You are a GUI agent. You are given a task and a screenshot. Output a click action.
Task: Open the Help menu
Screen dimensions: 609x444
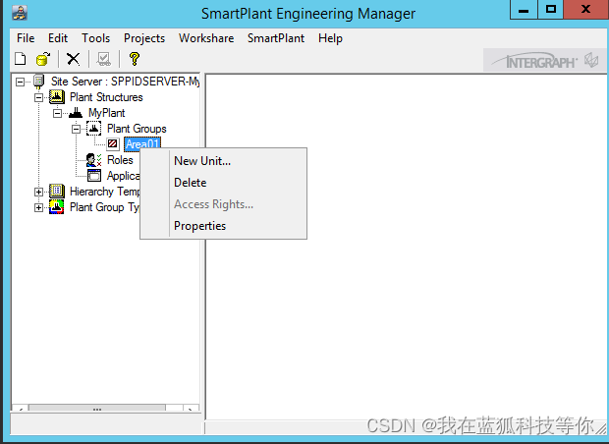tap(330, 38)
